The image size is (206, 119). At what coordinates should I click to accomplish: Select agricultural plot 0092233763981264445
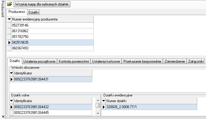[52, 113]
